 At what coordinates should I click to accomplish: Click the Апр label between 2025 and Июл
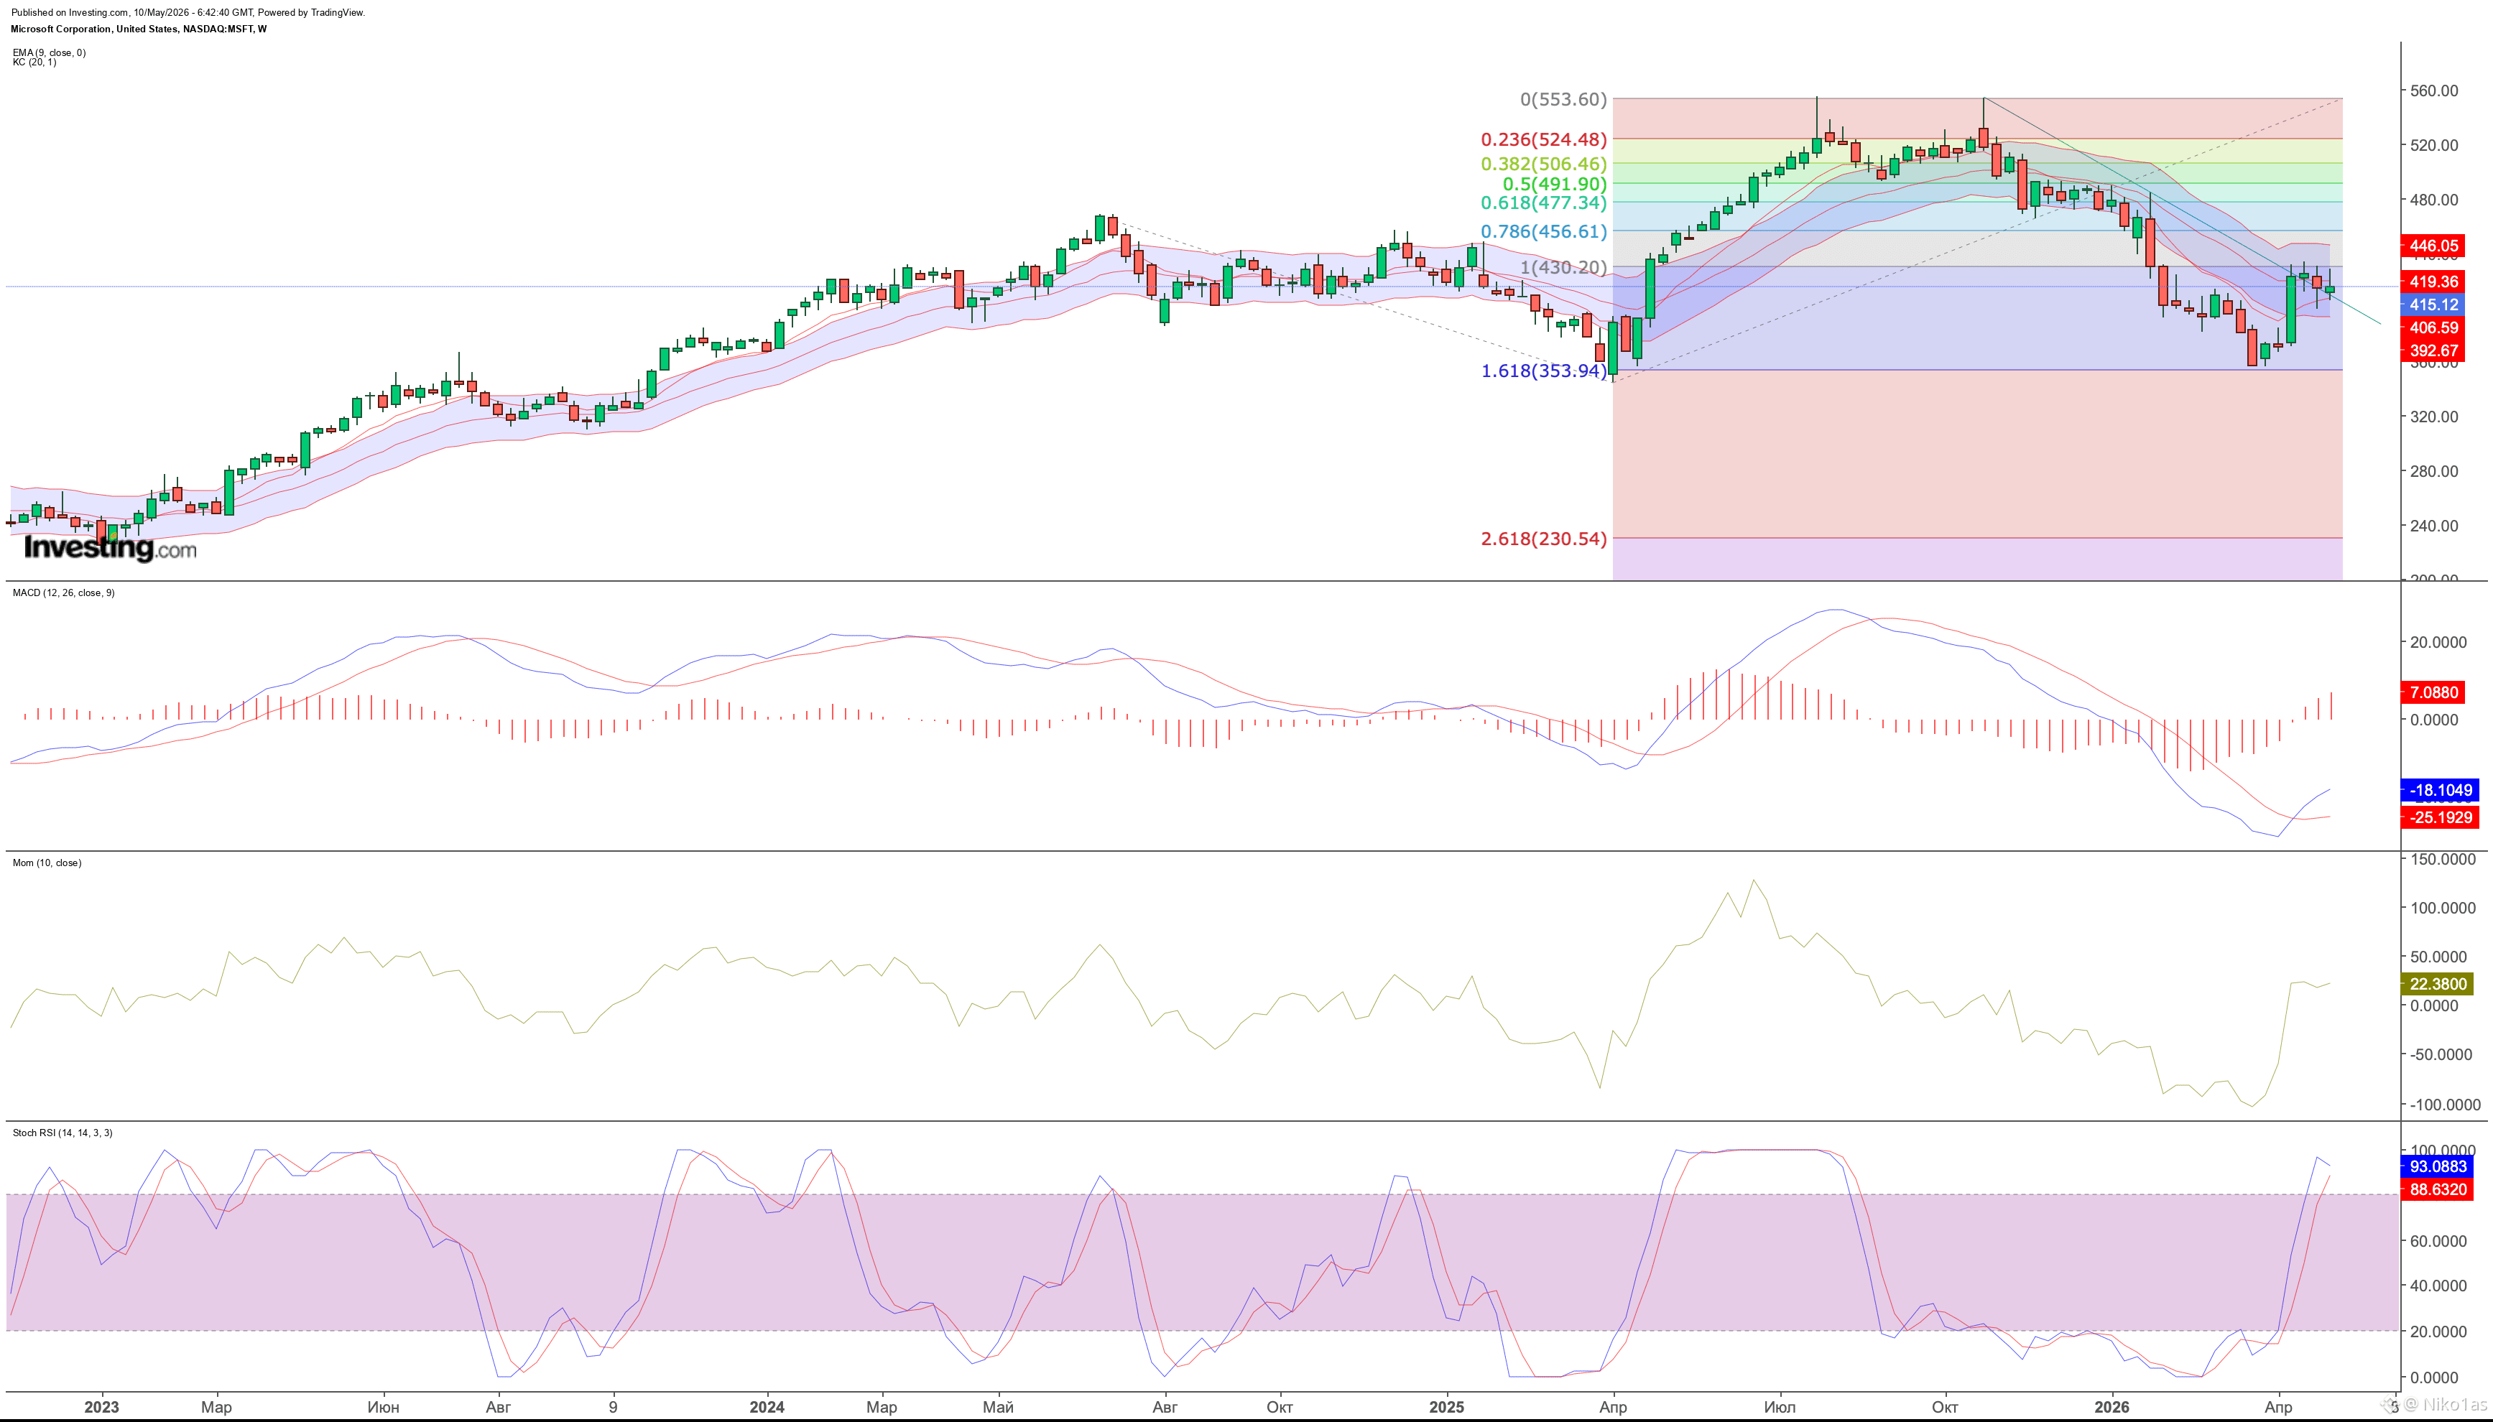[1613, 1408]
